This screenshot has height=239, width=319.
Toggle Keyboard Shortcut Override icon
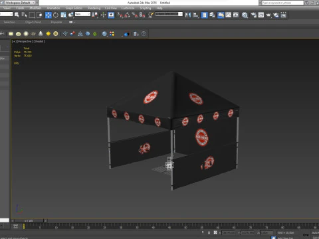pos(111,15)
